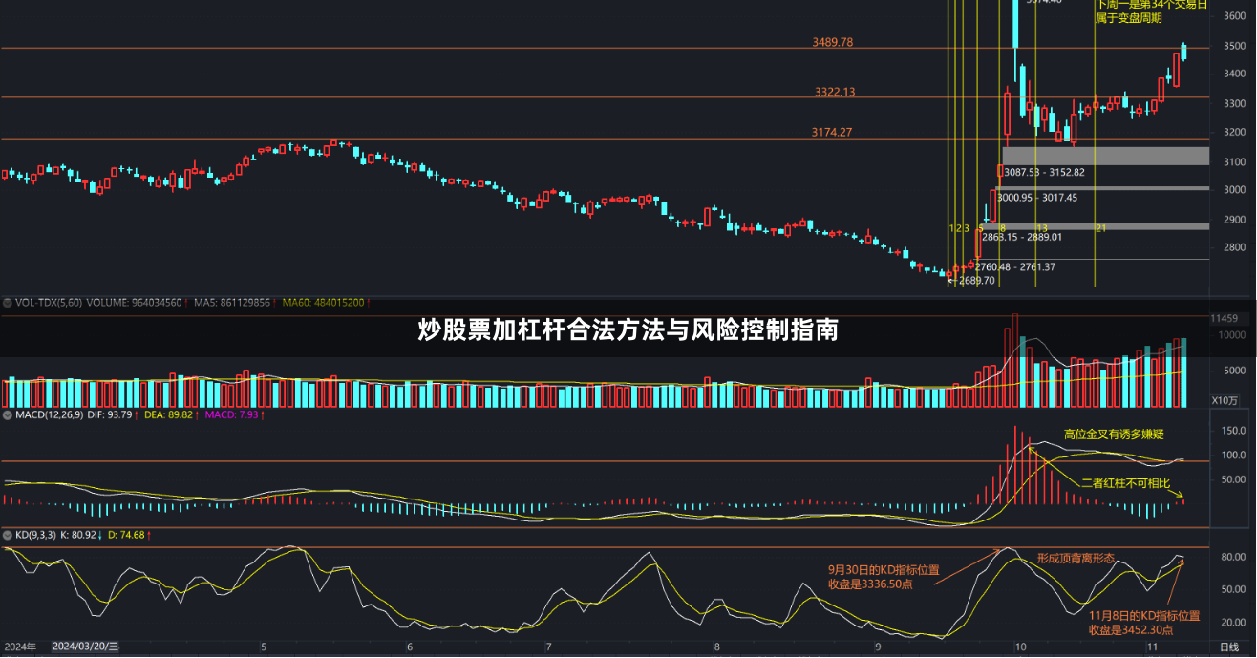Click the 形成顶背离形态 annotation
1257x658 pixels.
click(1076, 558)
